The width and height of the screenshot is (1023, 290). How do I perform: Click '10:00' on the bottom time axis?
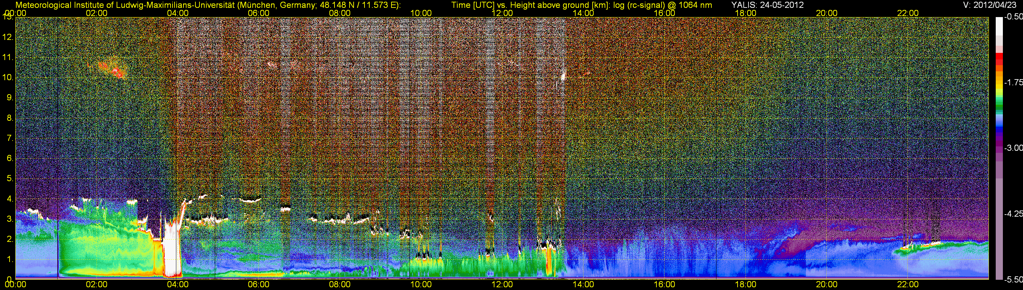click(x=421, y=285)
